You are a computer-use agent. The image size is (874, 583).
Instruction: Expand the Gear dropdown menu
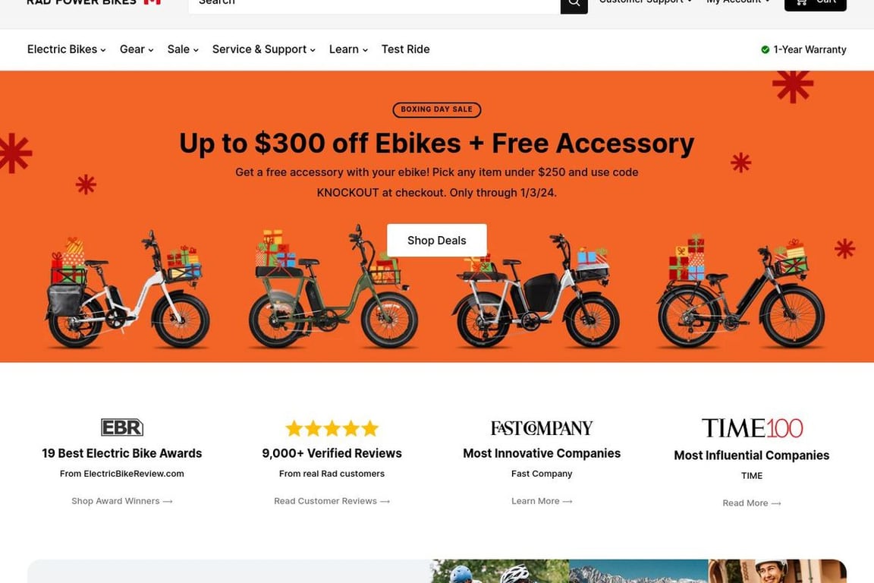137,49
